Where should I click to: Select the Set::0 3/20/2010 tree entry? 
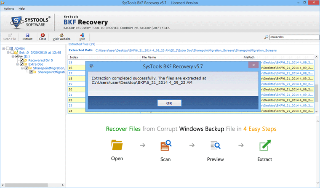click(x=40, y=53)
